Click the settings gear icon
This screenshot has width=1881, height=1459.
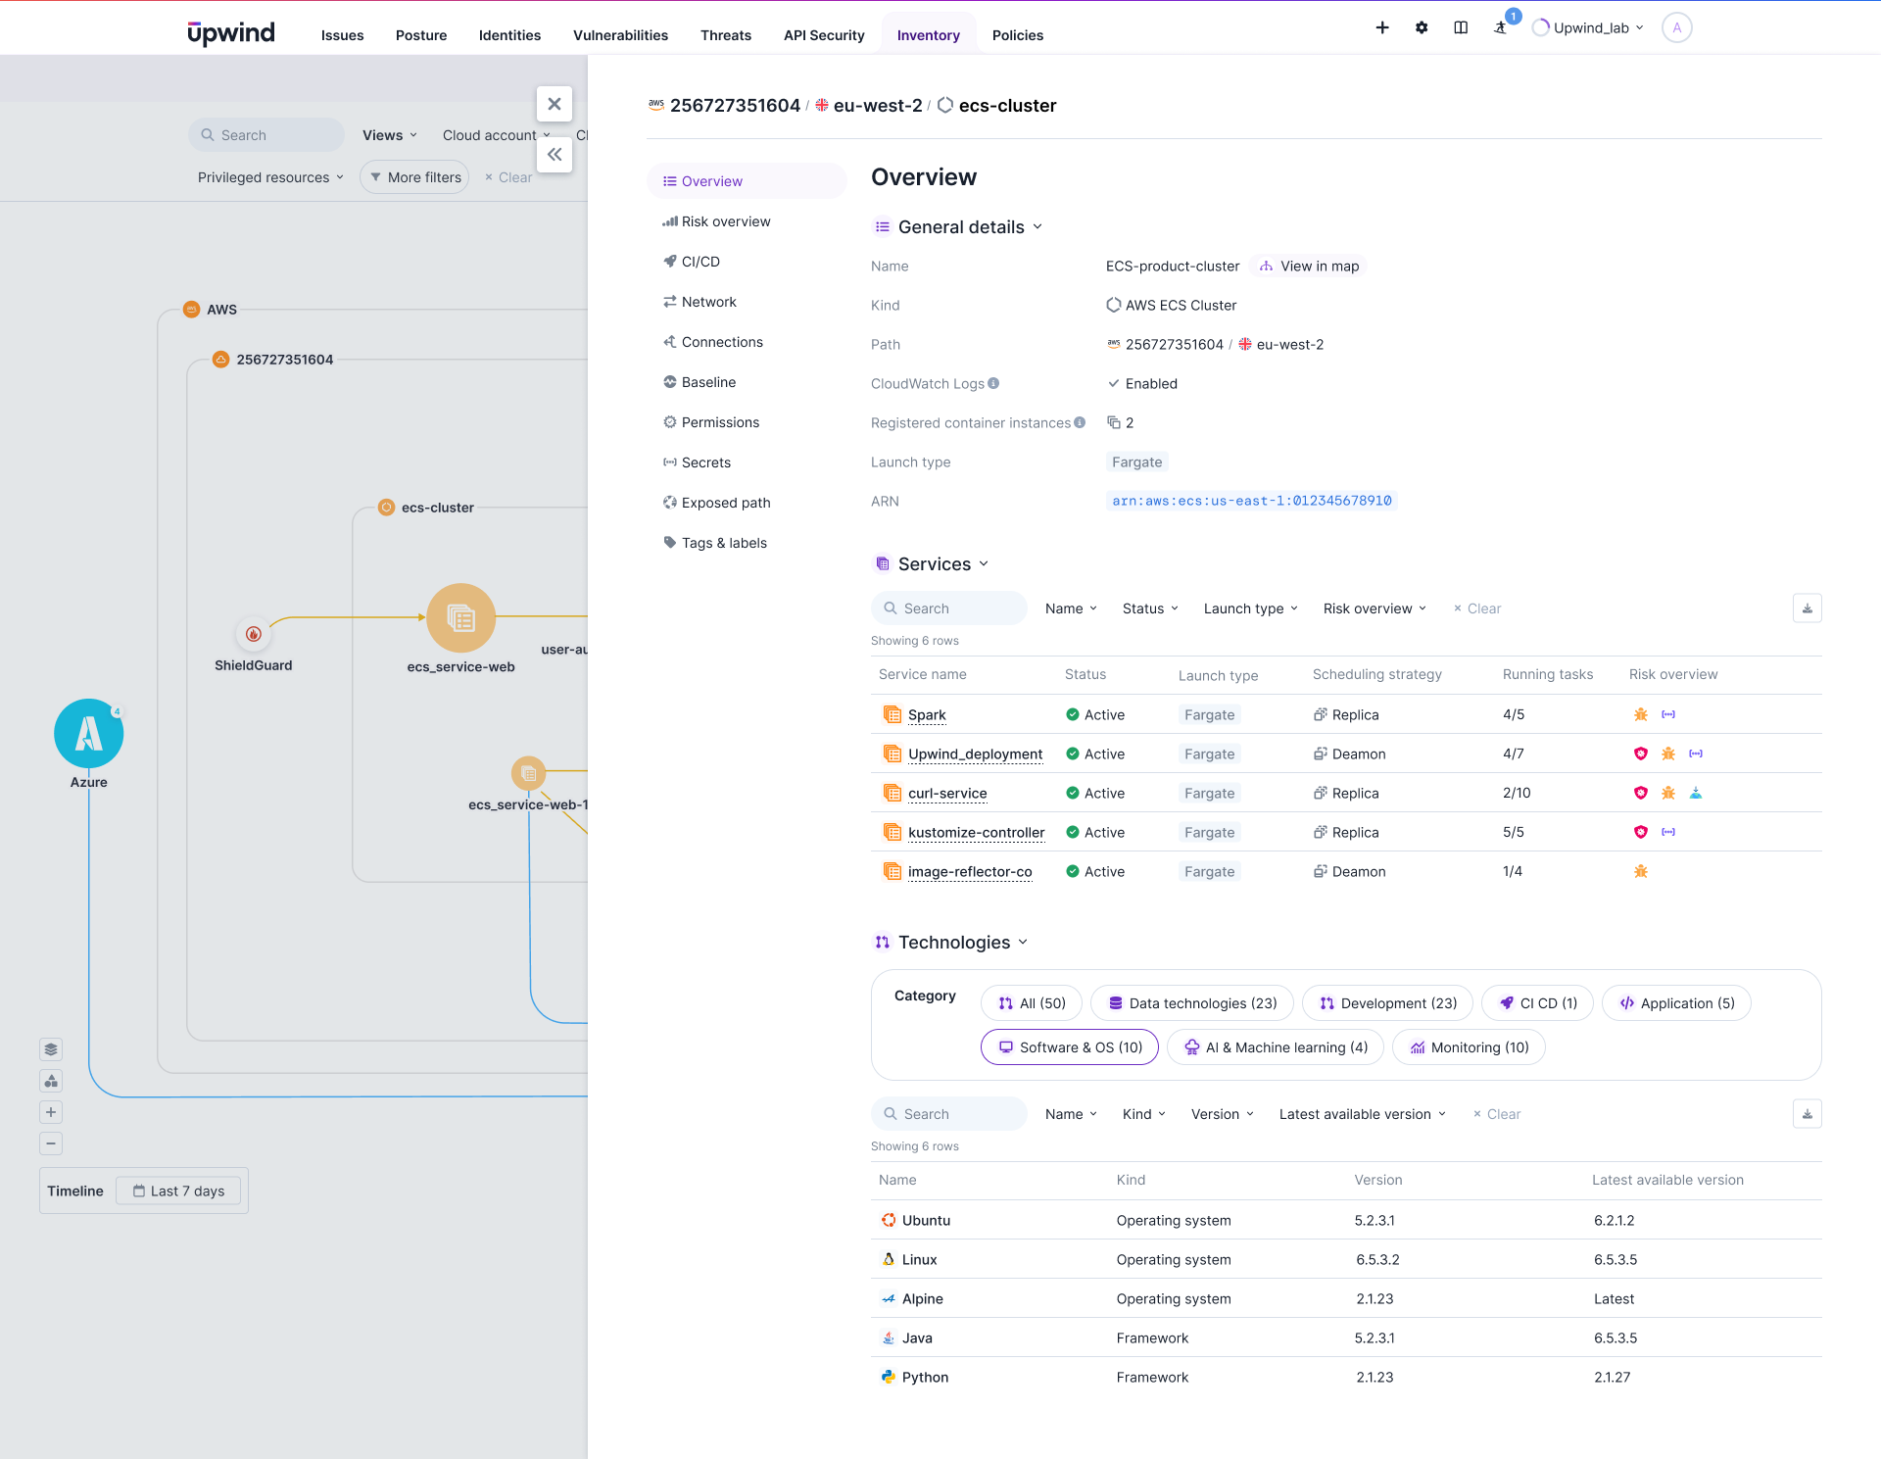tap(1422, 27)
